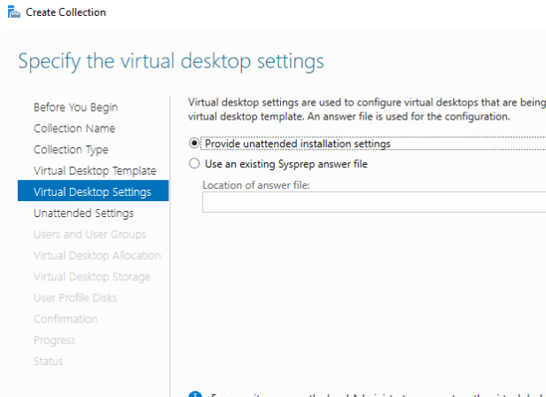The height and width of the screenshot is (397, 546).
Task: Click the blue information icon at the bottom
Action: (x=195, y=393)
